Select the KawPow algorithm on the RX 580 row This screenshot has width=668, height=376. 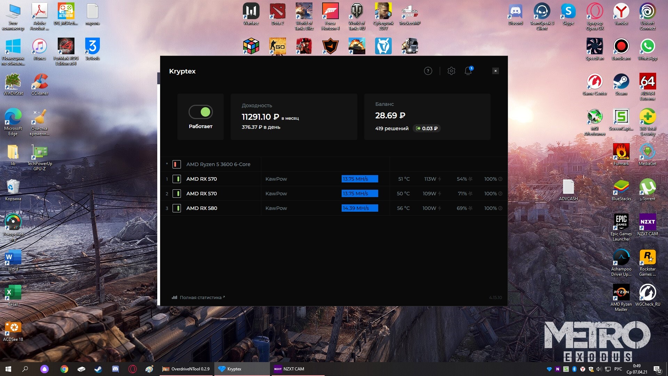click(276, 208)
